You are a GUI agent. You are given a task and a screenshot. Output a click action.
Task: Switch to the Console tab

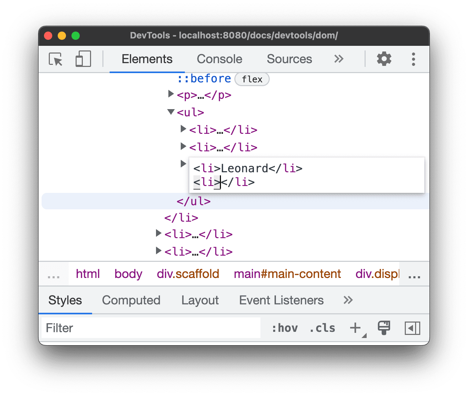click(x=219, y=59)
